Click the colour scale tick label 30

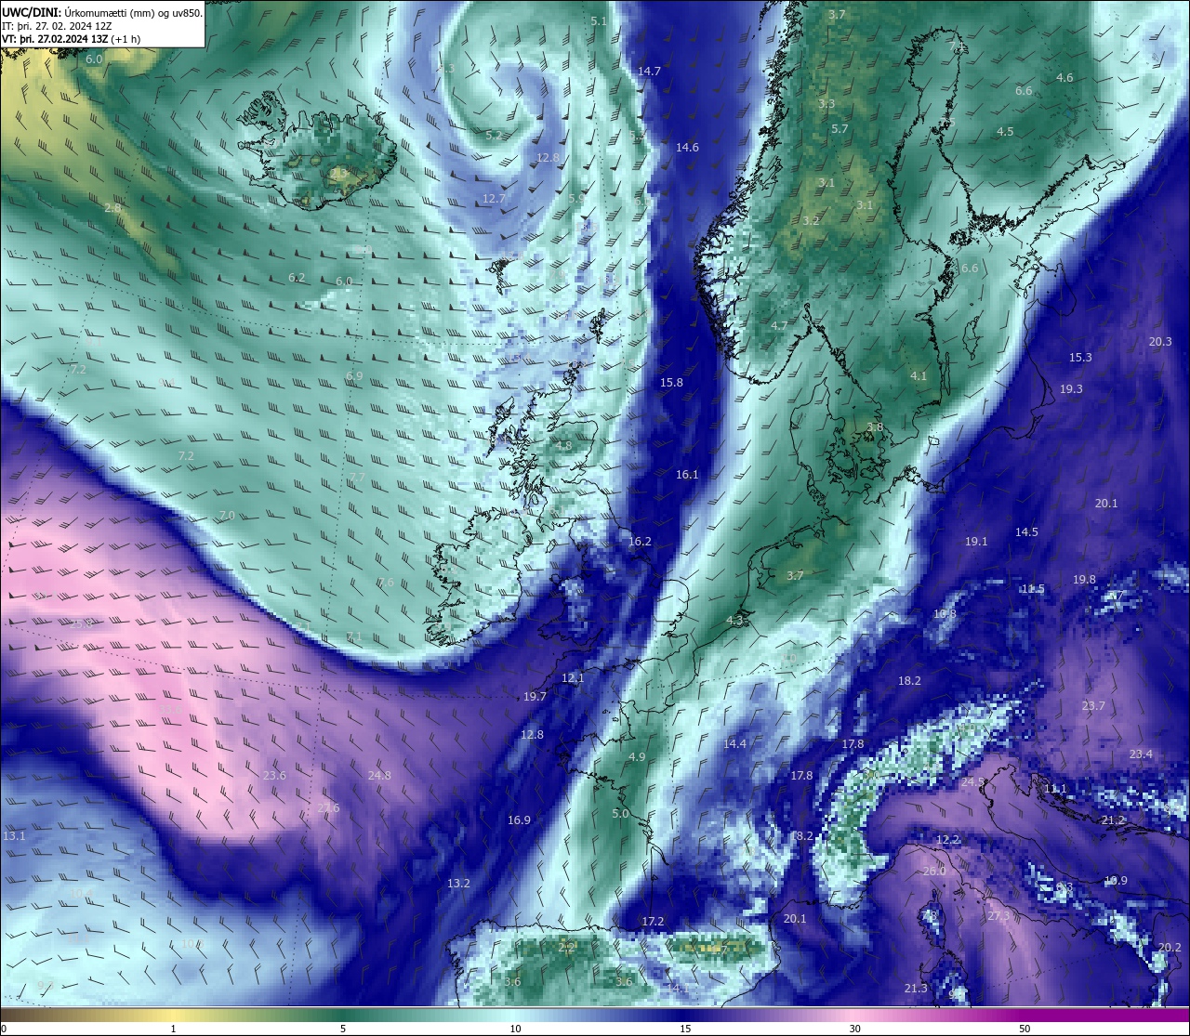coord(854,1029)
